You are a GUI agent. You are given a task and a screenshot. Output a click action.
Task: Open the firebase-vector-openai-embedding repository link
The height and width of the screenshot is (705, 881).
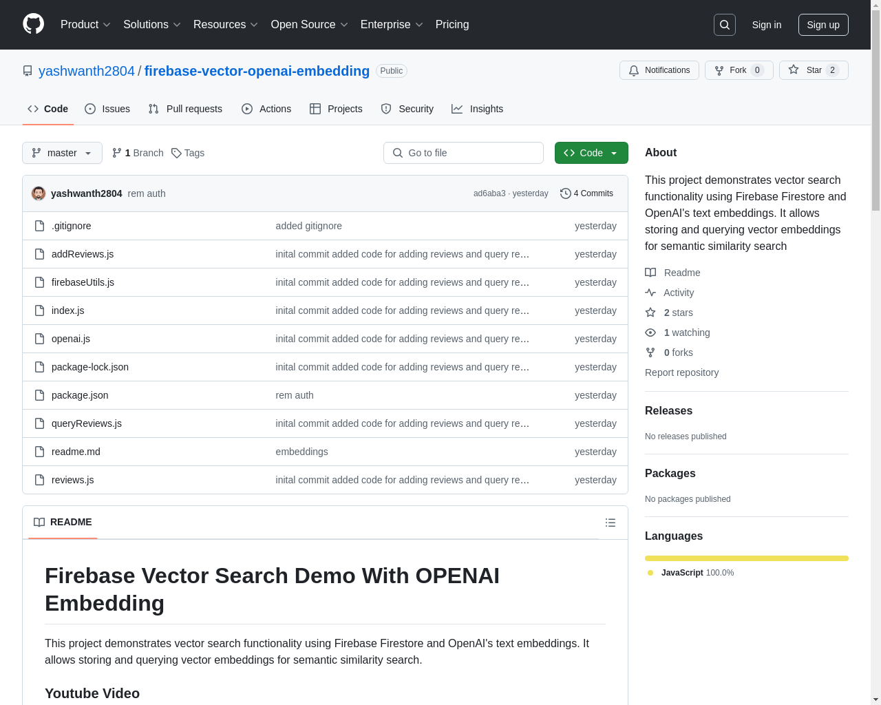[257, 71]
